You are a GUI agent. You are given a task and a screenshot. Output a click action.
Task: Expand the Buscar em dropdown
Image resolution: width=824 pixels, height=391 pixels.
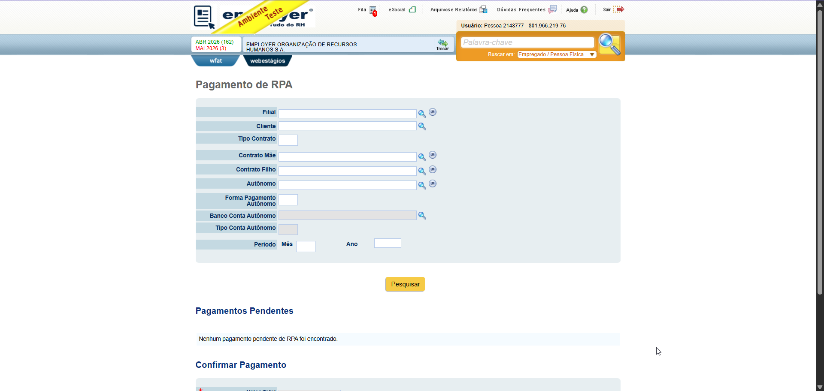click(x=557, y=54)
